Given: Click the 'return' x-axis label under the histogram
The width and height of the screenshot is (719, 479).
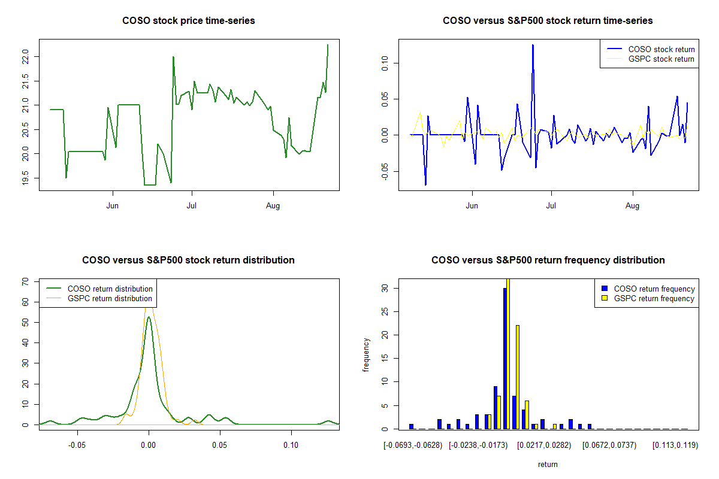Looking at the screenshot, I should coord(548,464).
